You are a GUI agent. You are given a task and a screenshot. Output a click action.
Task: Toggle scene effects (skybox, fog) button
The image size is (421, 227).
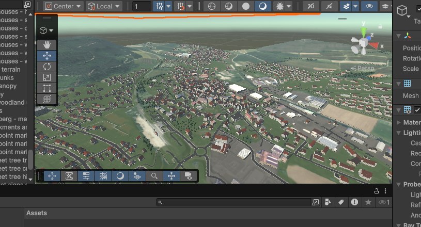pos(346,6)
